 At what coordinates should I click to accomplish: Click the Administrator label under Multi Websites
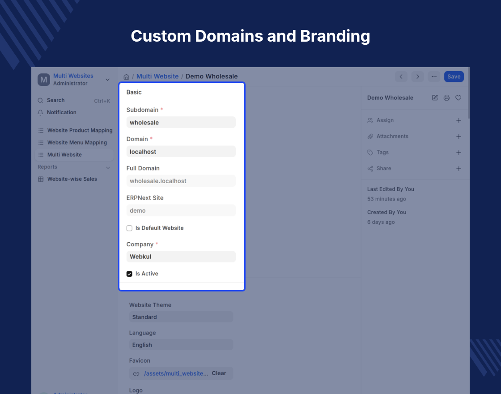pos(70,83)
